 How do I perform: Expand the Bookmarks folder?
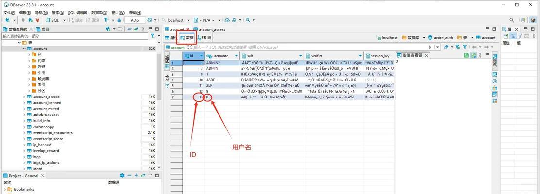click(x=5, y=189)
